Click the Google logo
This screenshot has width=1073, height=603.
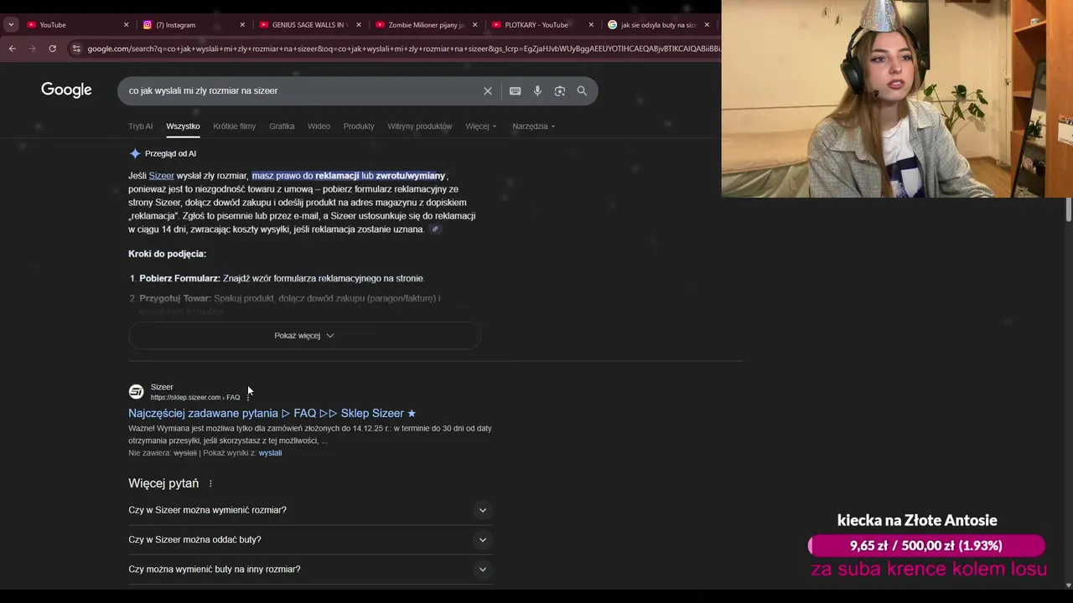point(66,90)
